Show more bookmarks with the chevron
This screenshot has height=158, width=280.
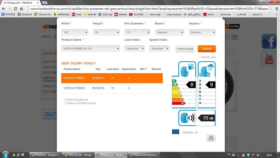(277, 14)
